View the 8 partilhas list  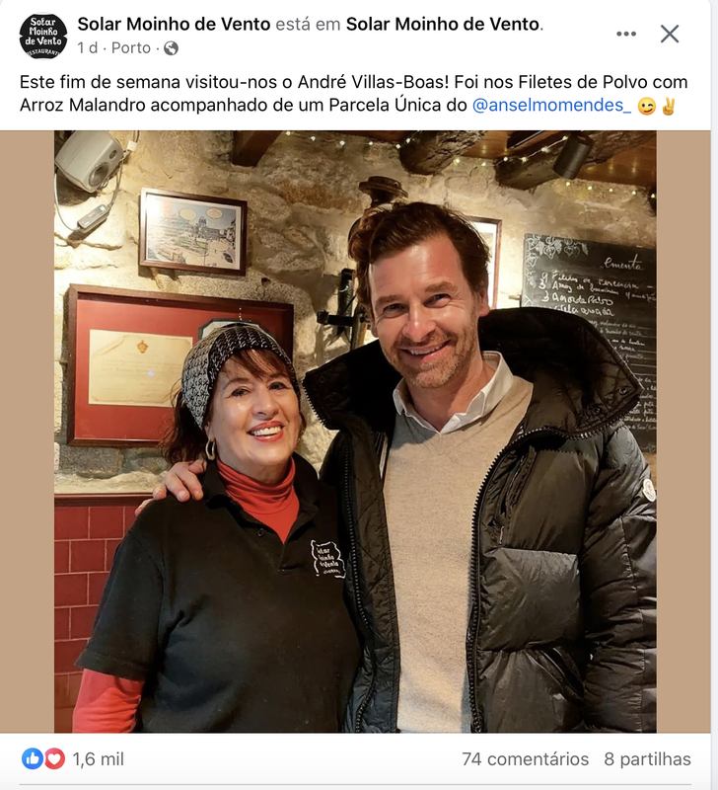(648, 758)
